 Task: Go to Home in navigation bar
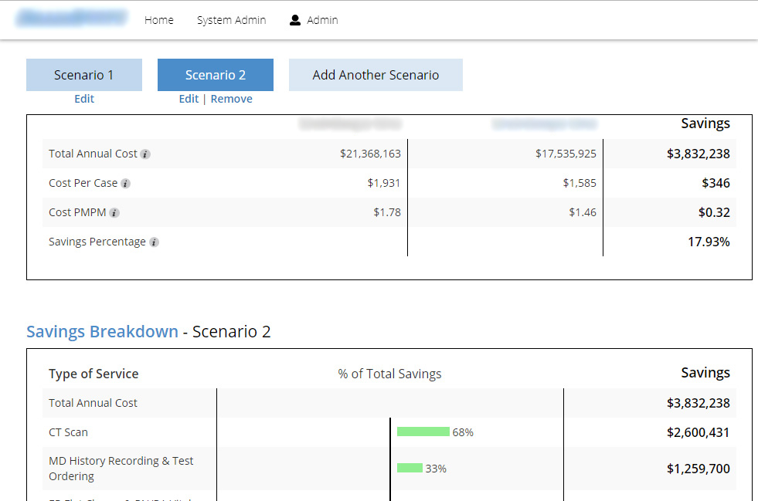click(x=159, y=20)
